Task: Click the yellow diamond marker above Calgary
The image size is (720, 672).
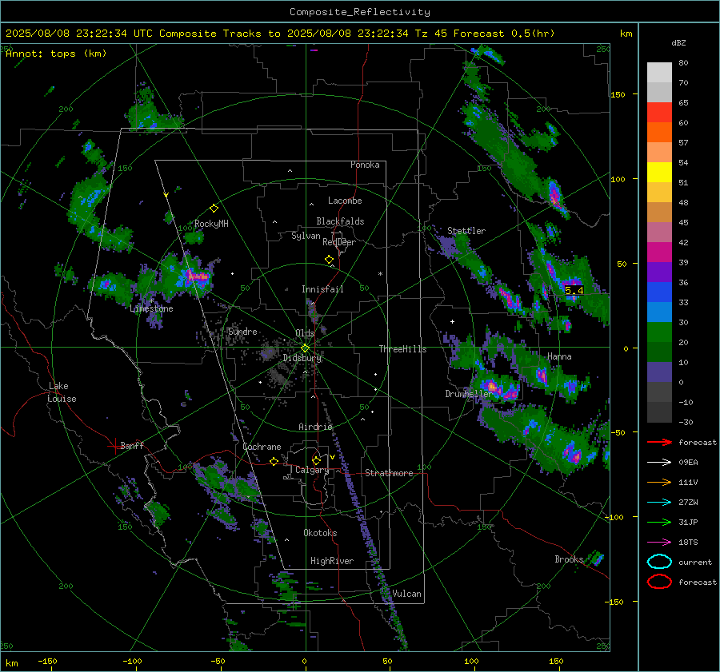Action: [316, 460]
